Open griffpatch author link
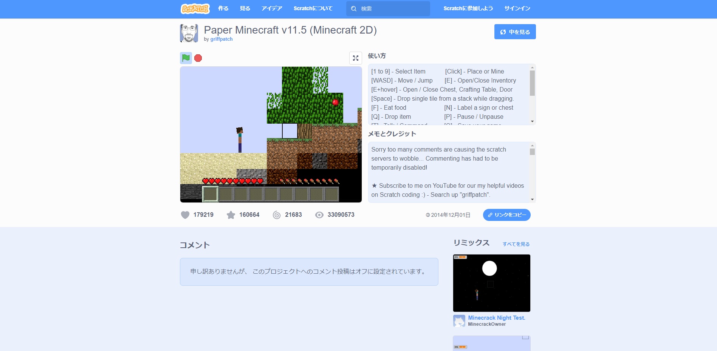The width and height of the screenshot is (717, 351). click(221, 39)
